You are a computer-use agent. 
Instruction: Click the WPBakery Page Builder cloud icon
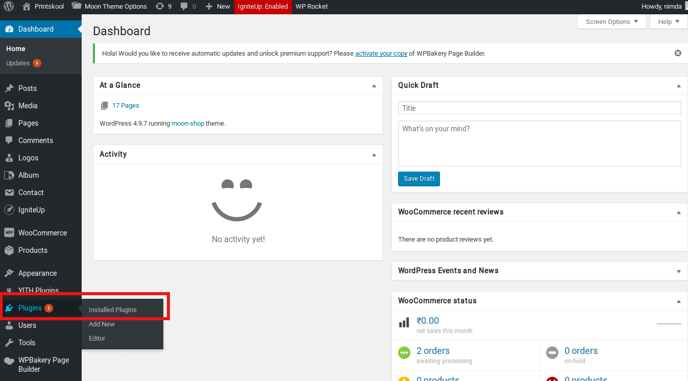click(x=9, y=361)
